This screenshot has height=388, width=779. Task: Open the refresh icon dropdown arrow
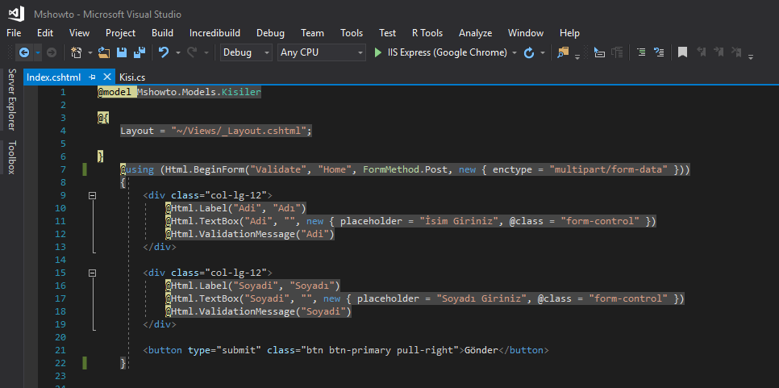click(543, 52)
